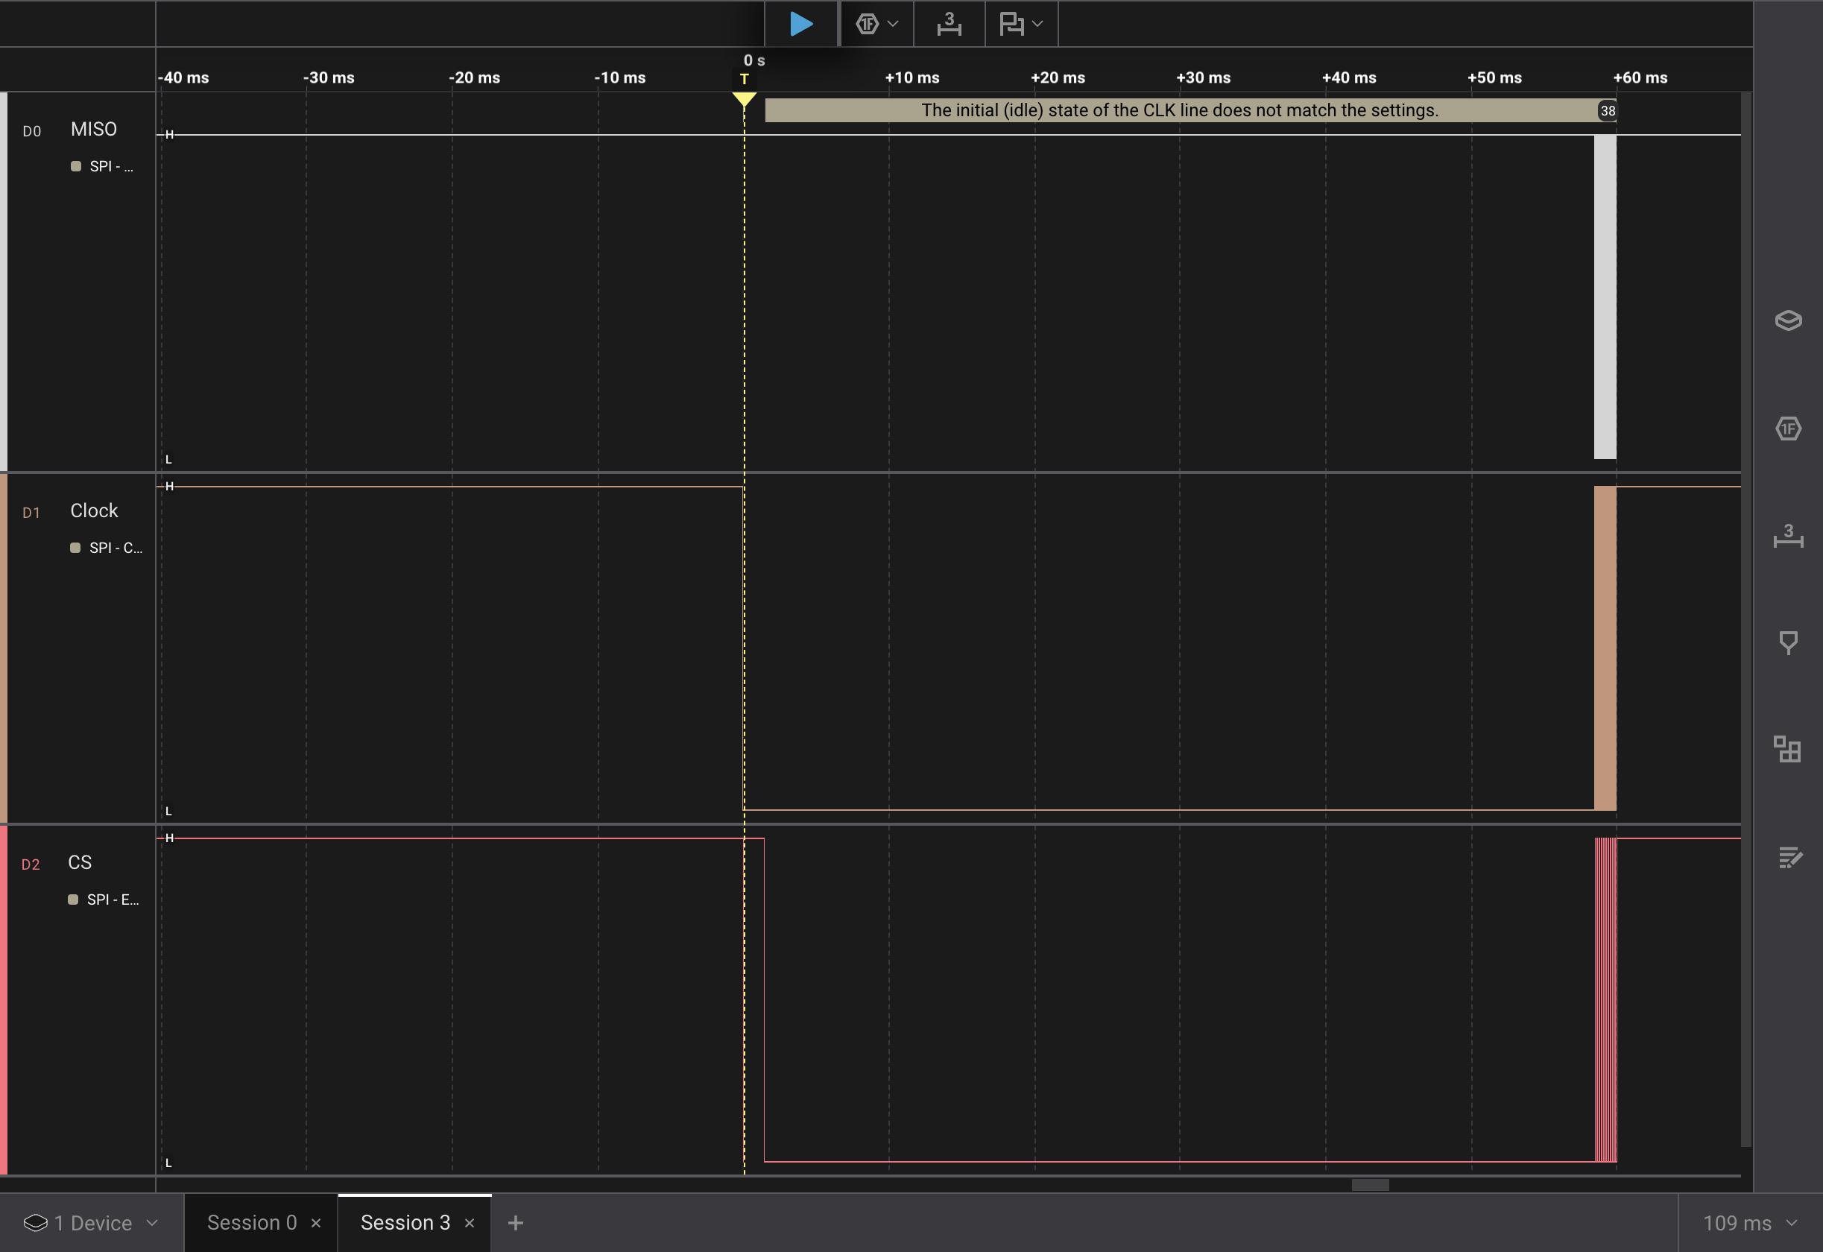Click the measurements icon in top toolbar
The width and height of the screenshot is (1823, 1252).
click(950, 24)
